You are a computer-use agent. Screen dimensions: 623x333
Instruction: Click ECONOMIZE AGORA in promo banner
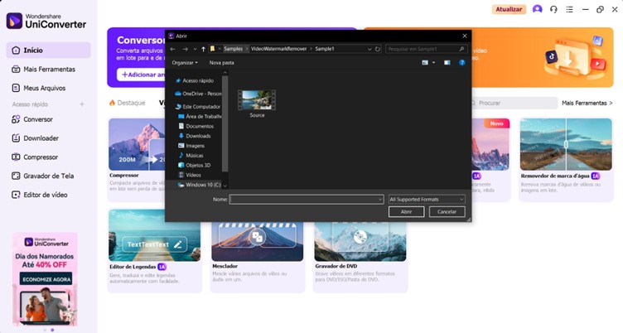46,279
